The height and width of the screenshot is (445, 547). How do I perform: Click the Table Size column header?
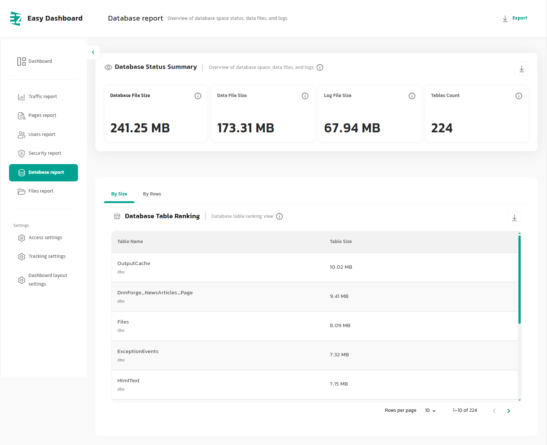click(341, 242)
